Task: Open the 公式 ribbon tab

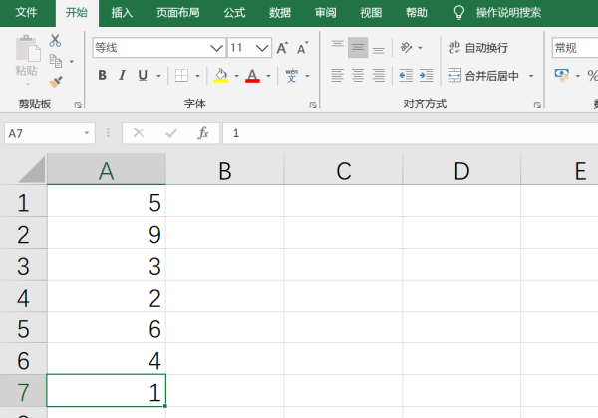Action: point(234,13)
